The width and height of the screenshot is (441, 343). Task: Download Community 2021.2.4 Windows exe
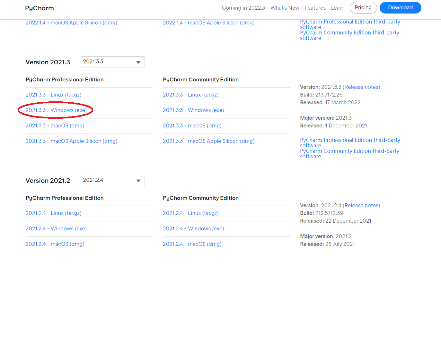[193, 228]
